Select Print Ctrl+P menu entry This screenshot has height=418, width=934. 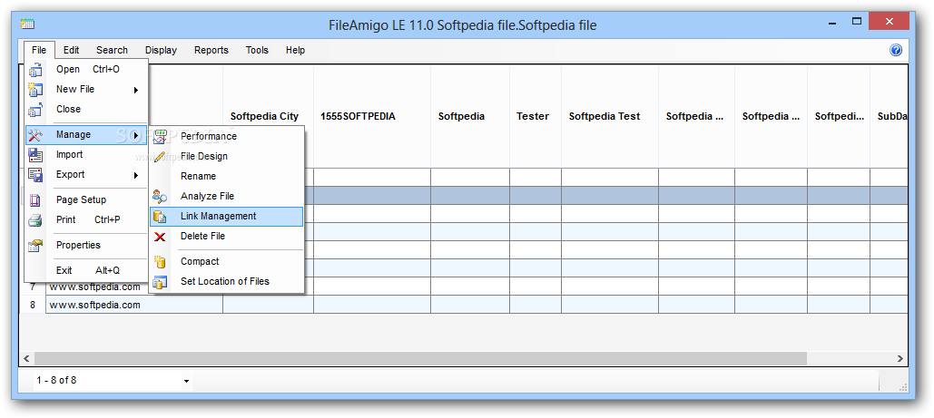click(86, 219)
